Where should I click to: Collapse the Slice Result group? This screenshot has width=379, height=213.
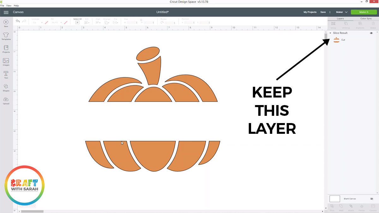tap(330, 33)
